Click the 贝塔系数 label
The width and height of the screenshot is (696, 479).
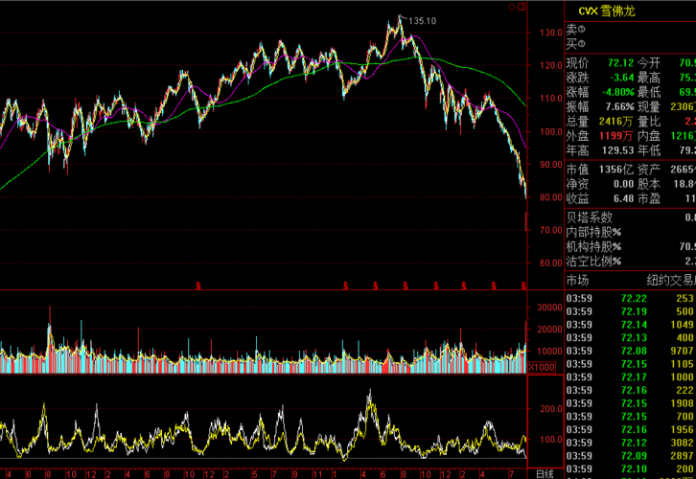click(589, 217)
